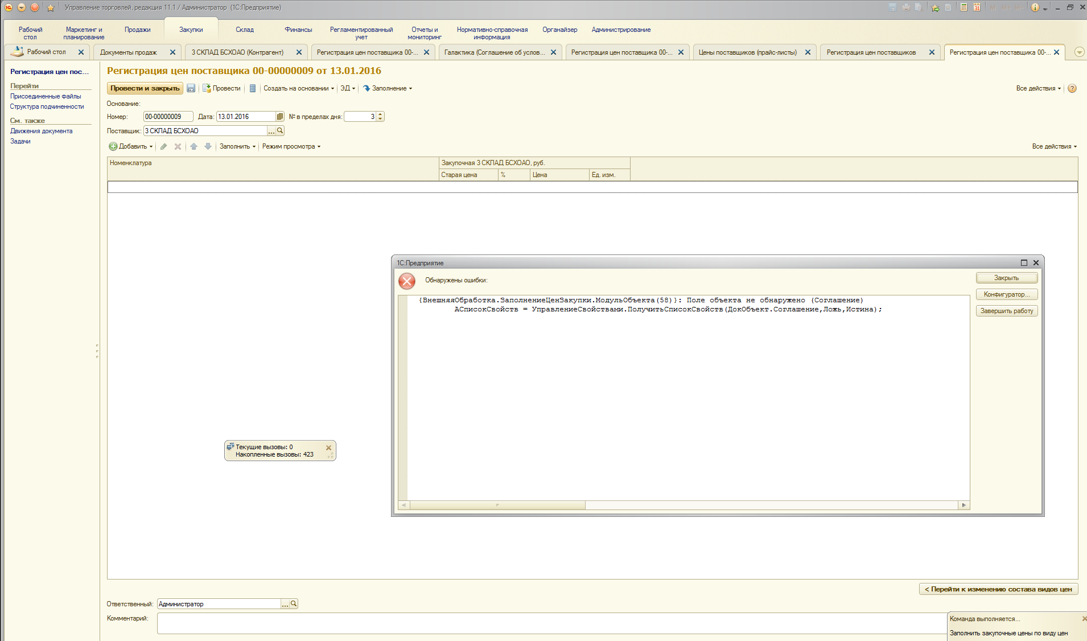1087x641 pixels.
Task: Click the green Добавить plus icon
Action: pos(113,146)
